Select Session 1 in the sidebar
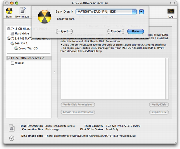This screenshot has height=149, width=180. [28, 43]
